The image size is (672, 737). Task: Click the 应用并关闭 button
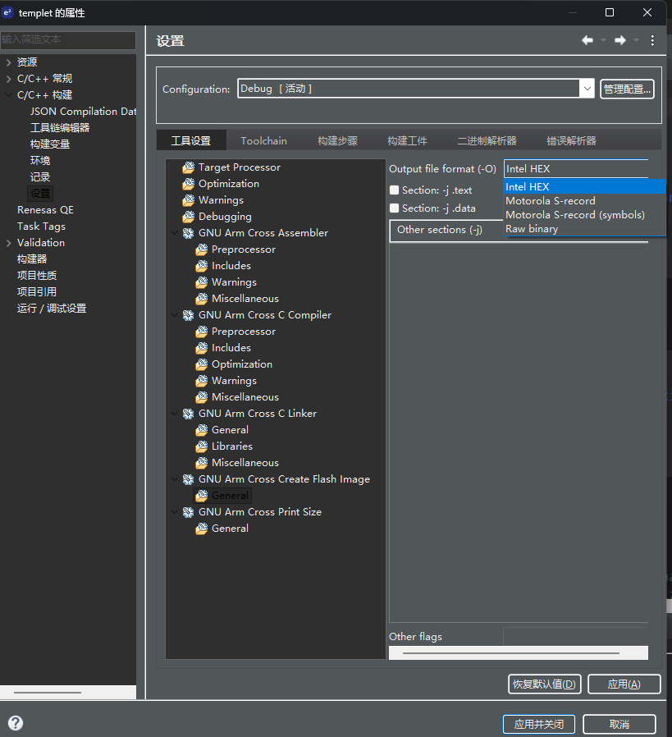pyautogui.click(x=538, y=724)
